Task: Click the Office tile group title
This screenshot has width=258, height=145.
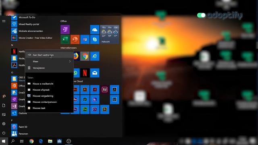Action: (64, 21)
